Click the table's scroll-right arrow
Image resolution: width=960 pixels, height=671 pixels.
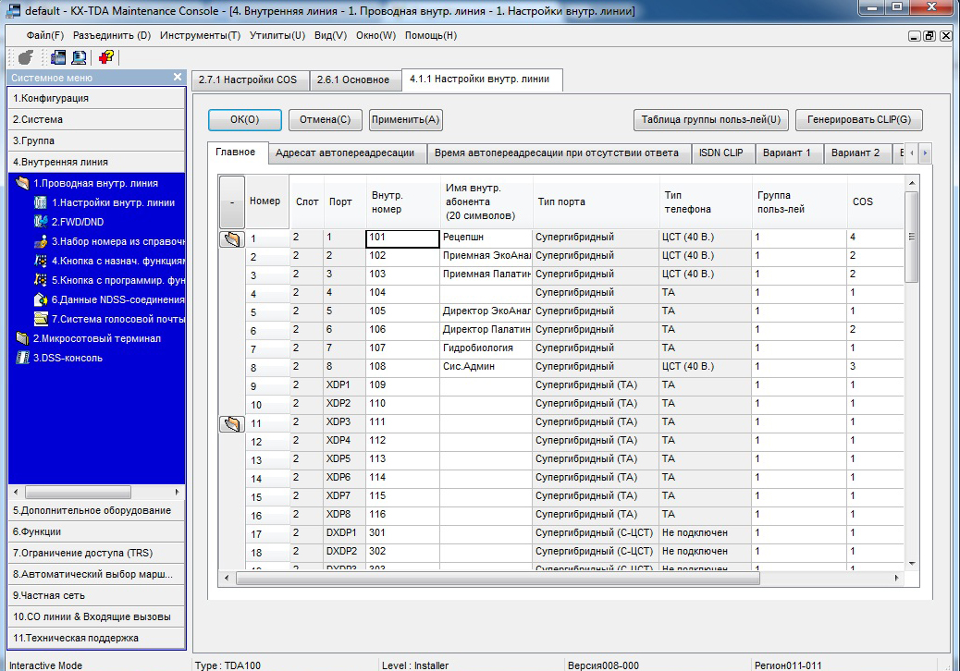(x=897, y=578)
